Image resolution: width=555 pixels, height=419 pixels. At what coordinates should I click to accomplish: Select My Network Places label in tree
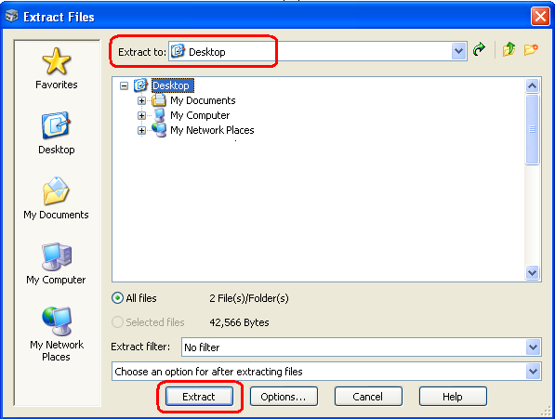[x=212, y=130]
